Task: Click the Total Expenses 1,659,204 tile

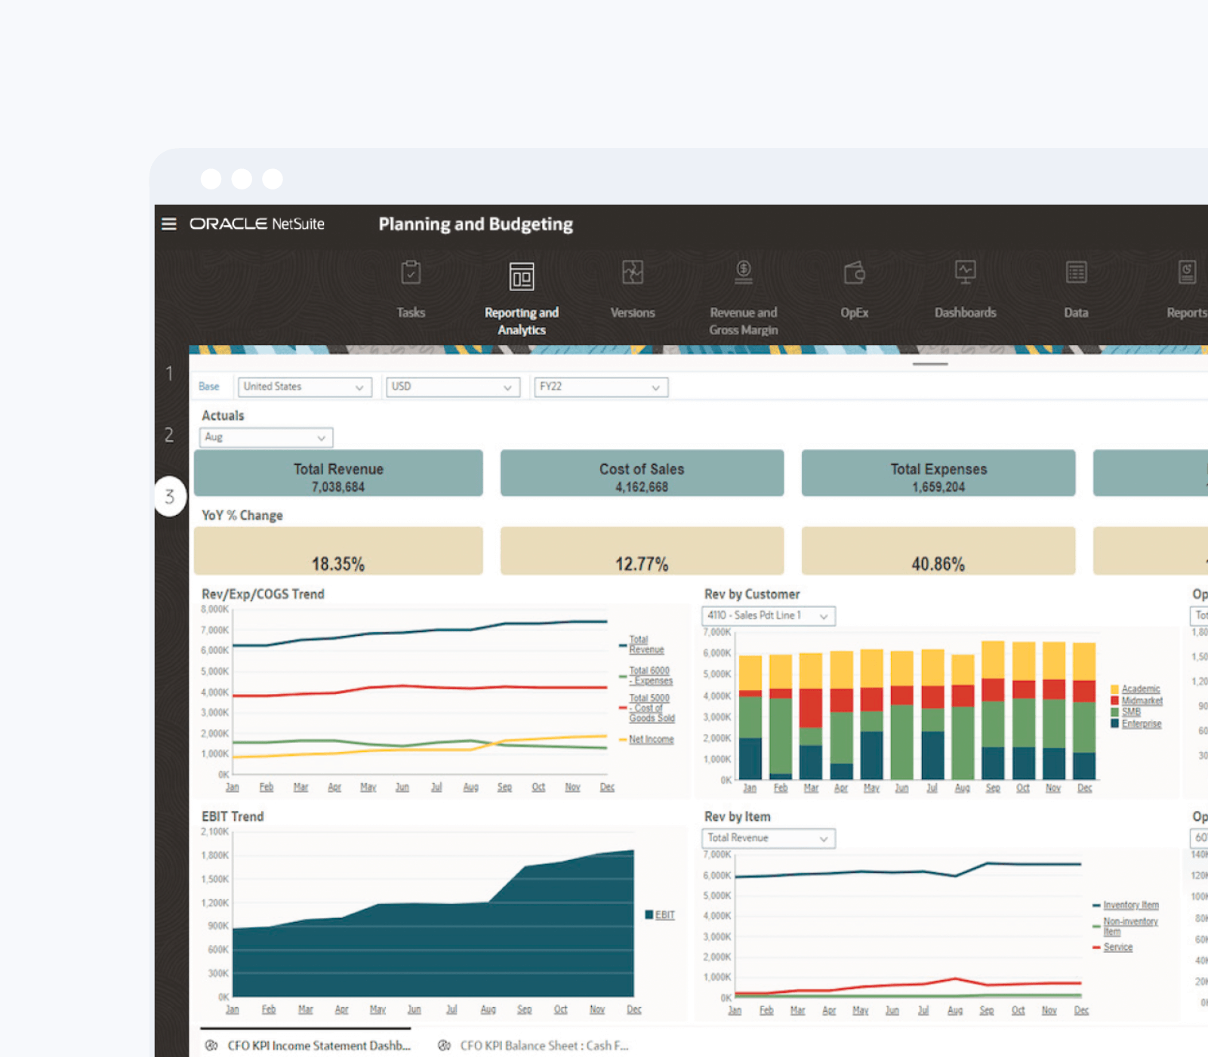Action: [938, 473]
